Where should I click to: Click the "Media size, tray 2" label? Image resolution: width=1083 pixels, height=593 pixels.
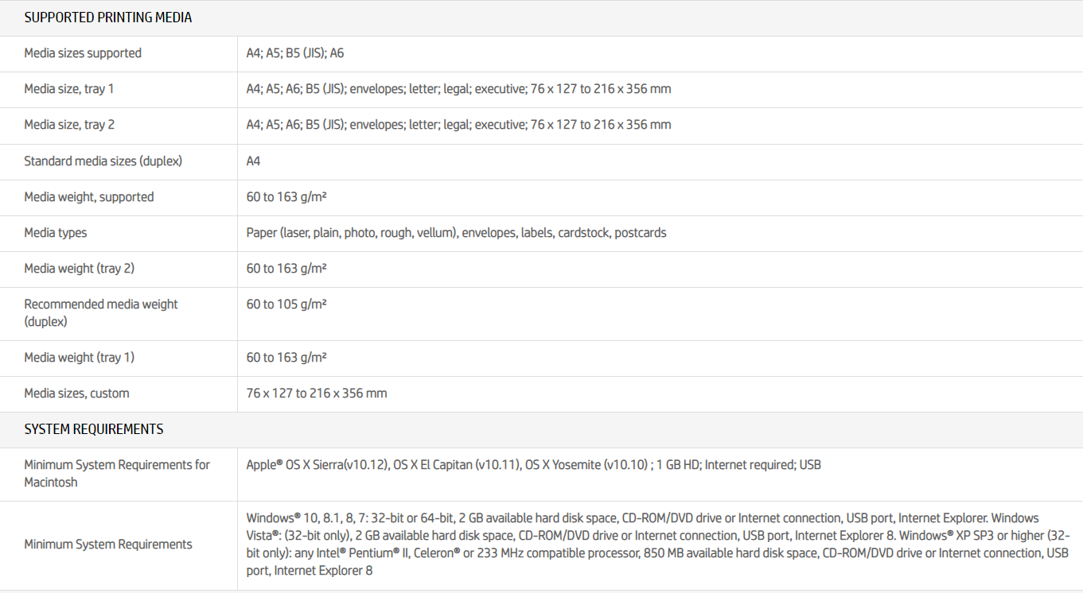point(69,125)
